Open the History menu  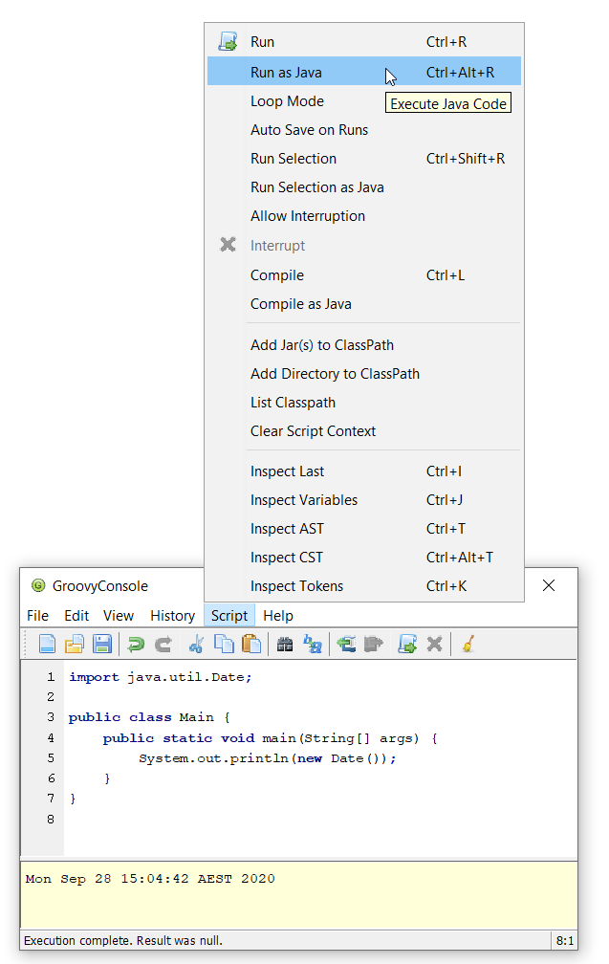[x=172, y=615]
